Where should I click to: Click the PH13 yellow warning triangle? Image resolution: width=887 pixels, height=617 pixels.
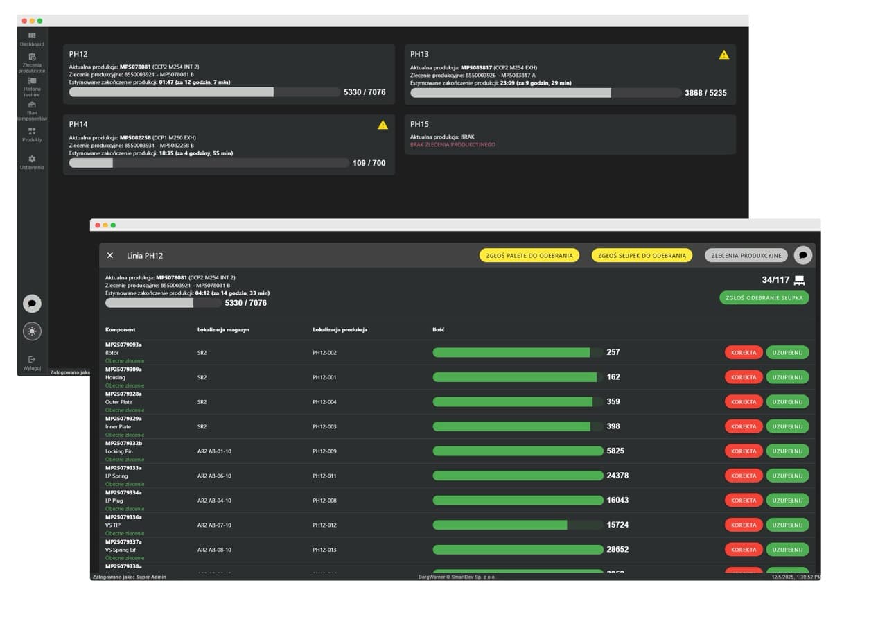click(x=724, y=55)
